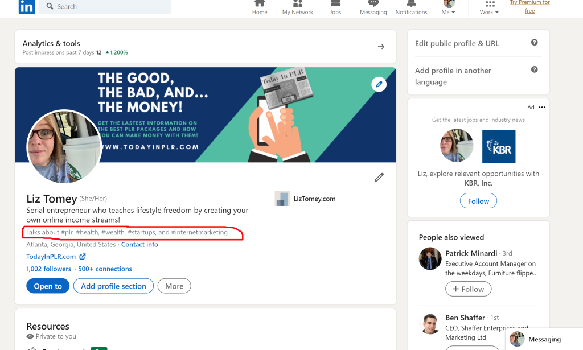Viewport: 583px width, 350px height.
Task: Click the Home house icon
Action: (260, 3)
